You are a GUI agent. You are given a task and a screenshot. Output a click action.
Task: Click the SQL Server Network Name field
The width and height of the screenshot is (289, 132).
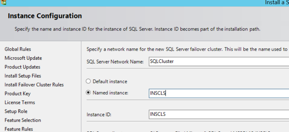pos(219,61)
